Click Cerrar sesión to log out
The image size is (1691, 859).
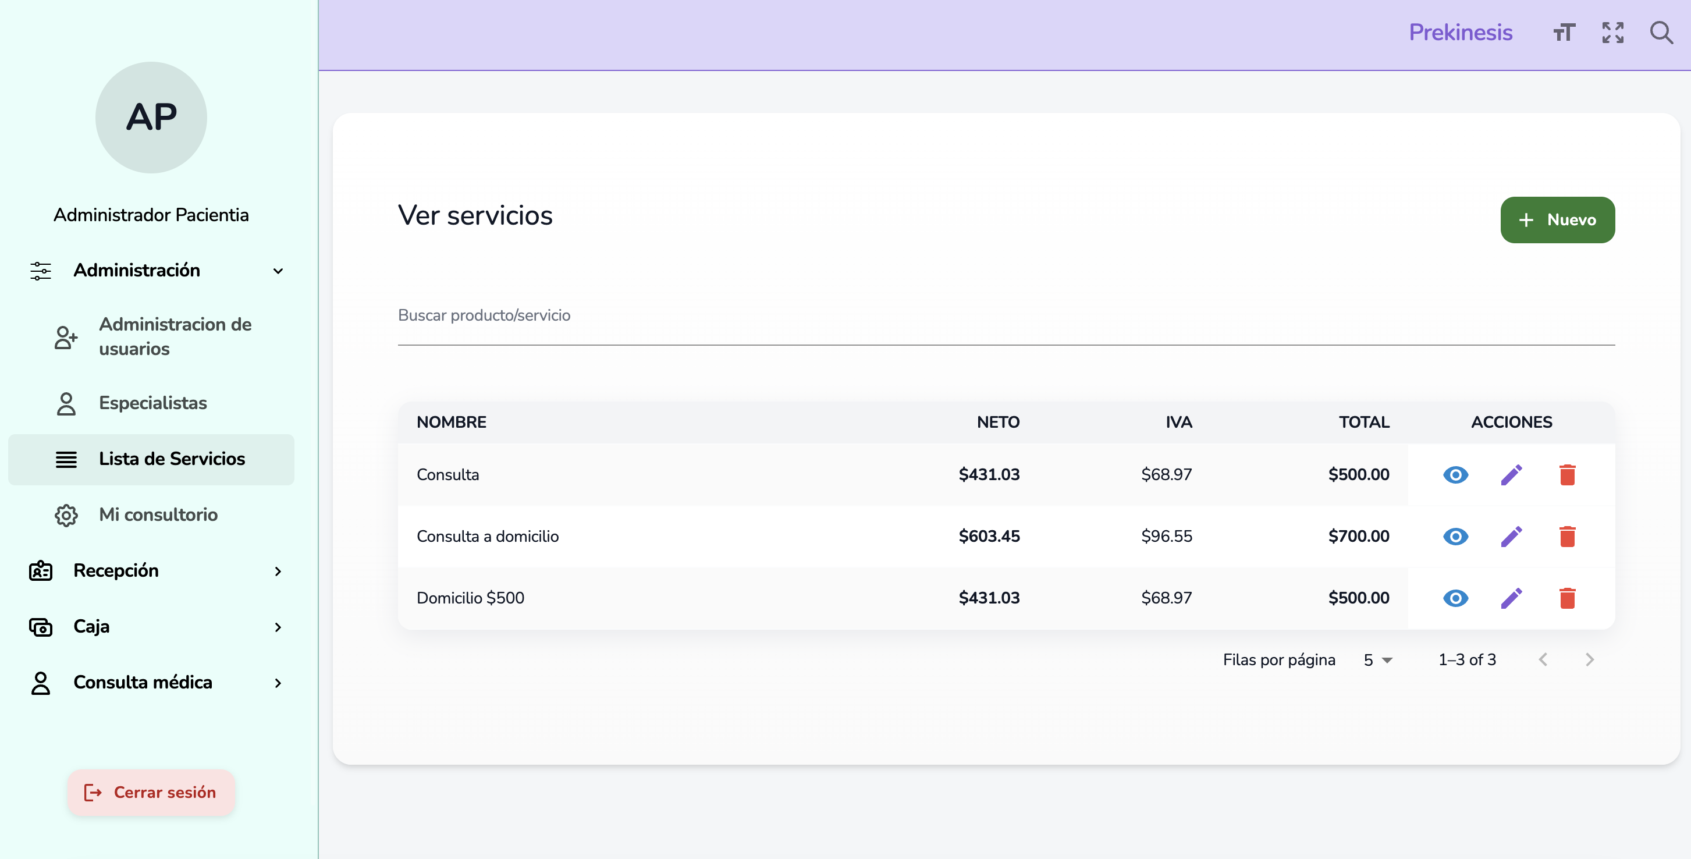(x=151, y=792)
